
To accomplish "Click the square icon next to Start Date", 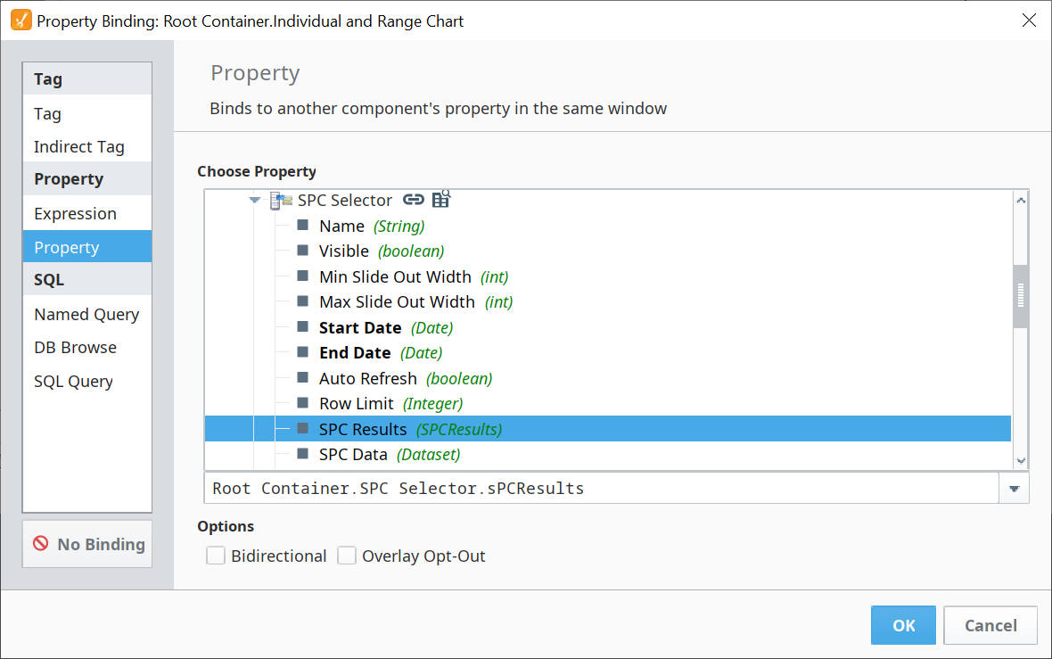I will point(302,327).
